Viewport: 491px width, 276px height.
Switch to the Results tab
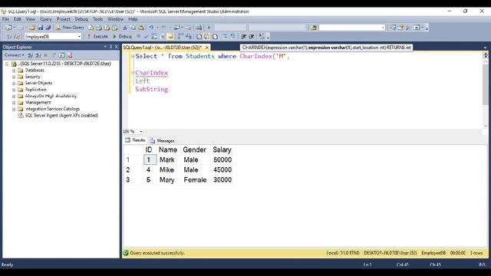pyautogui.click(x=135, y=140)
